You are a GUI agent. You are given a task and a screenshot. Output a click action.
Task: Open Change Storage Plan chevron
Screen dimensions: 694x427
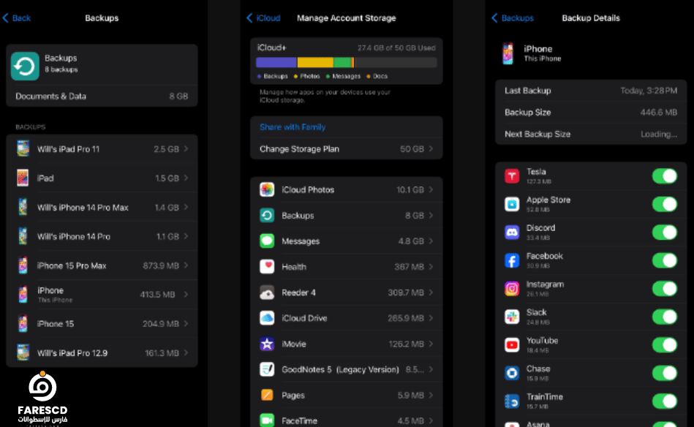431,148
